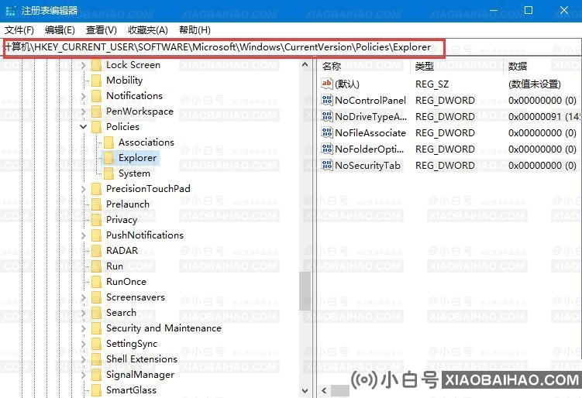Click the NoFileAssociate DWORD icon
Viewport: 582px width, 398px height.
tap(326, 132)
